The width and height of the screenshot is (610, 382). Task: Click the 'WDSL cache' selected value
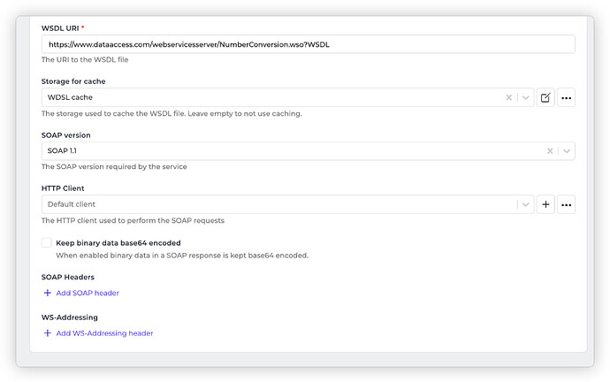coord(70,97)
